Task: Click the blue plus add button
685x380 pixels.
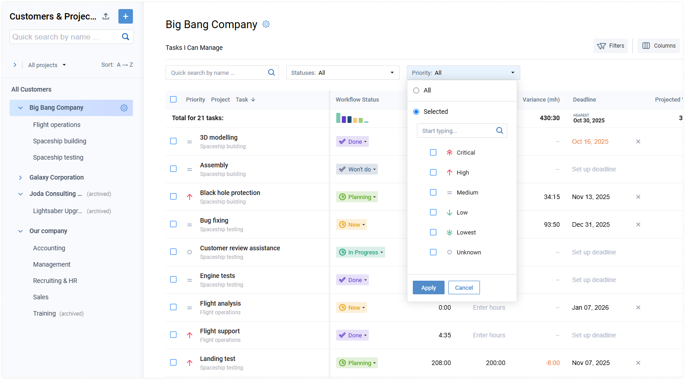Action: 126,16
